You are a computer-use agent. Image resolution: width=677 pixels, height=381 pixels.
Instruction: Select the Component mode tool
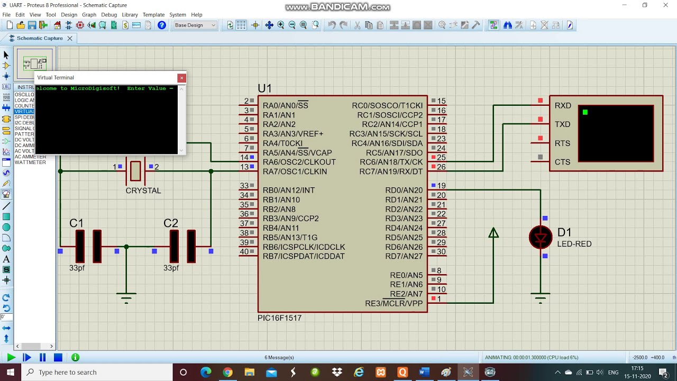coord(6,66)
